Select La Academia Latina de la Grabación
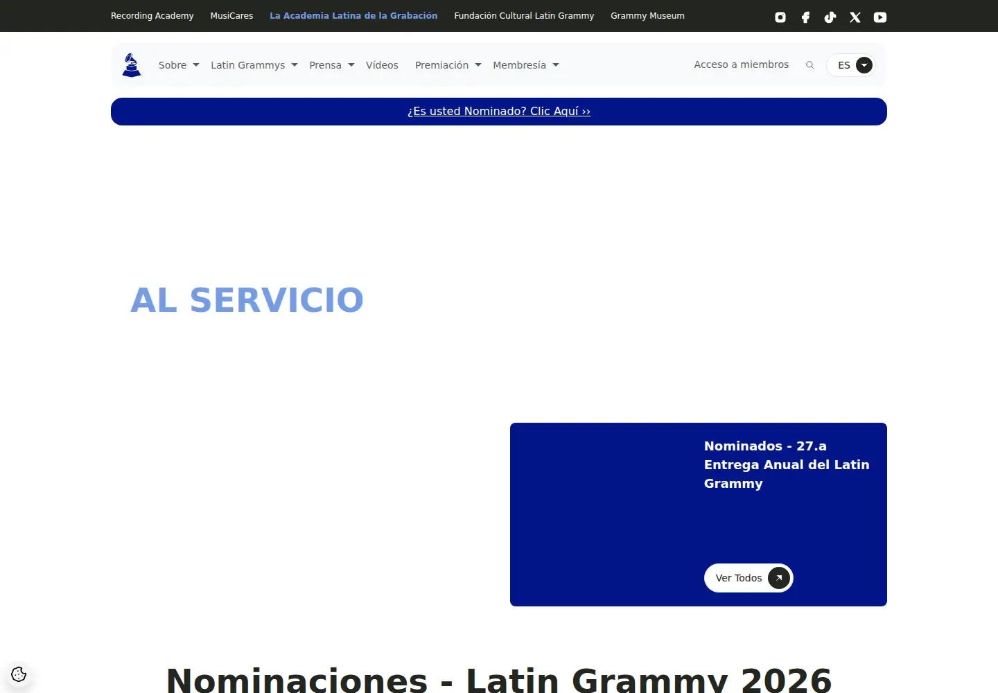998x693 pixels. tap(353, 15)
